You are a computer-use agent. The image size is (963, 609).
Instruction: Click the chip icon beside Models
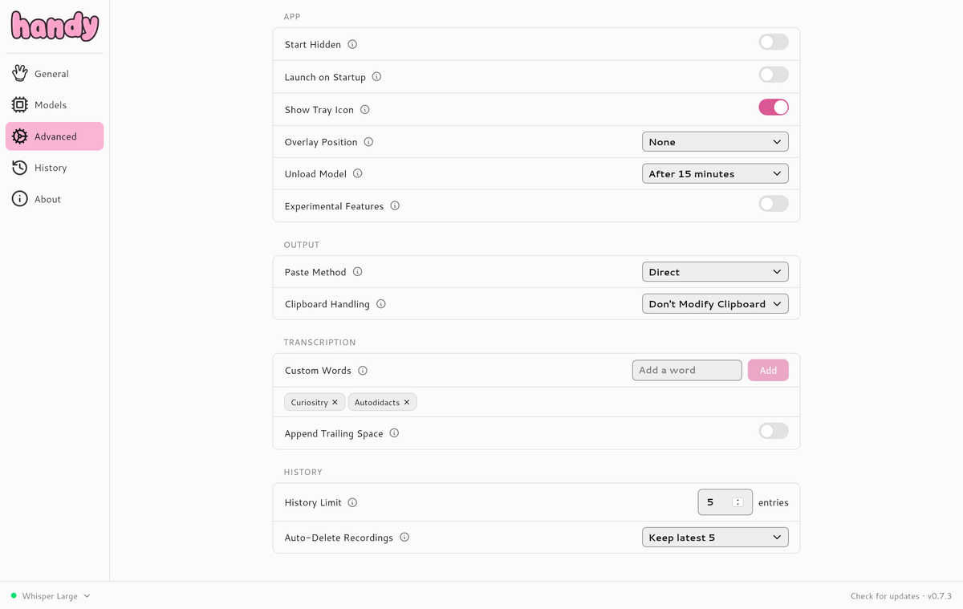[20, 105]
